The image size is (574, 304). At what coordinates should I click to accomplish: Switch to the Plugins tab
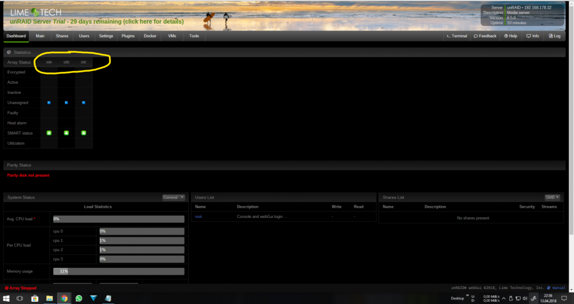tap(128, 36)
